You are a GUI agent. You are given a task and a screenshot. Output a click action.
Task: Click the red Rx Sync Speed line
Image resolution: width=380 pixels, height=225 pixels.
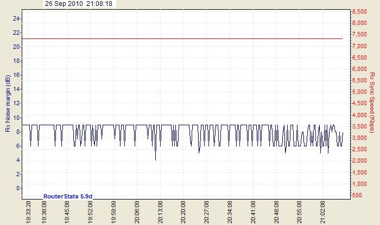(185, 38)
